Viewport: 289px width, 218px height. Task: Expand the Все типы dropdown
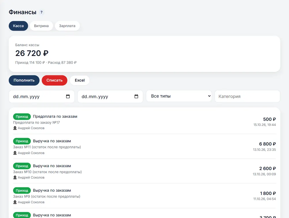click(x=179, y=96)
